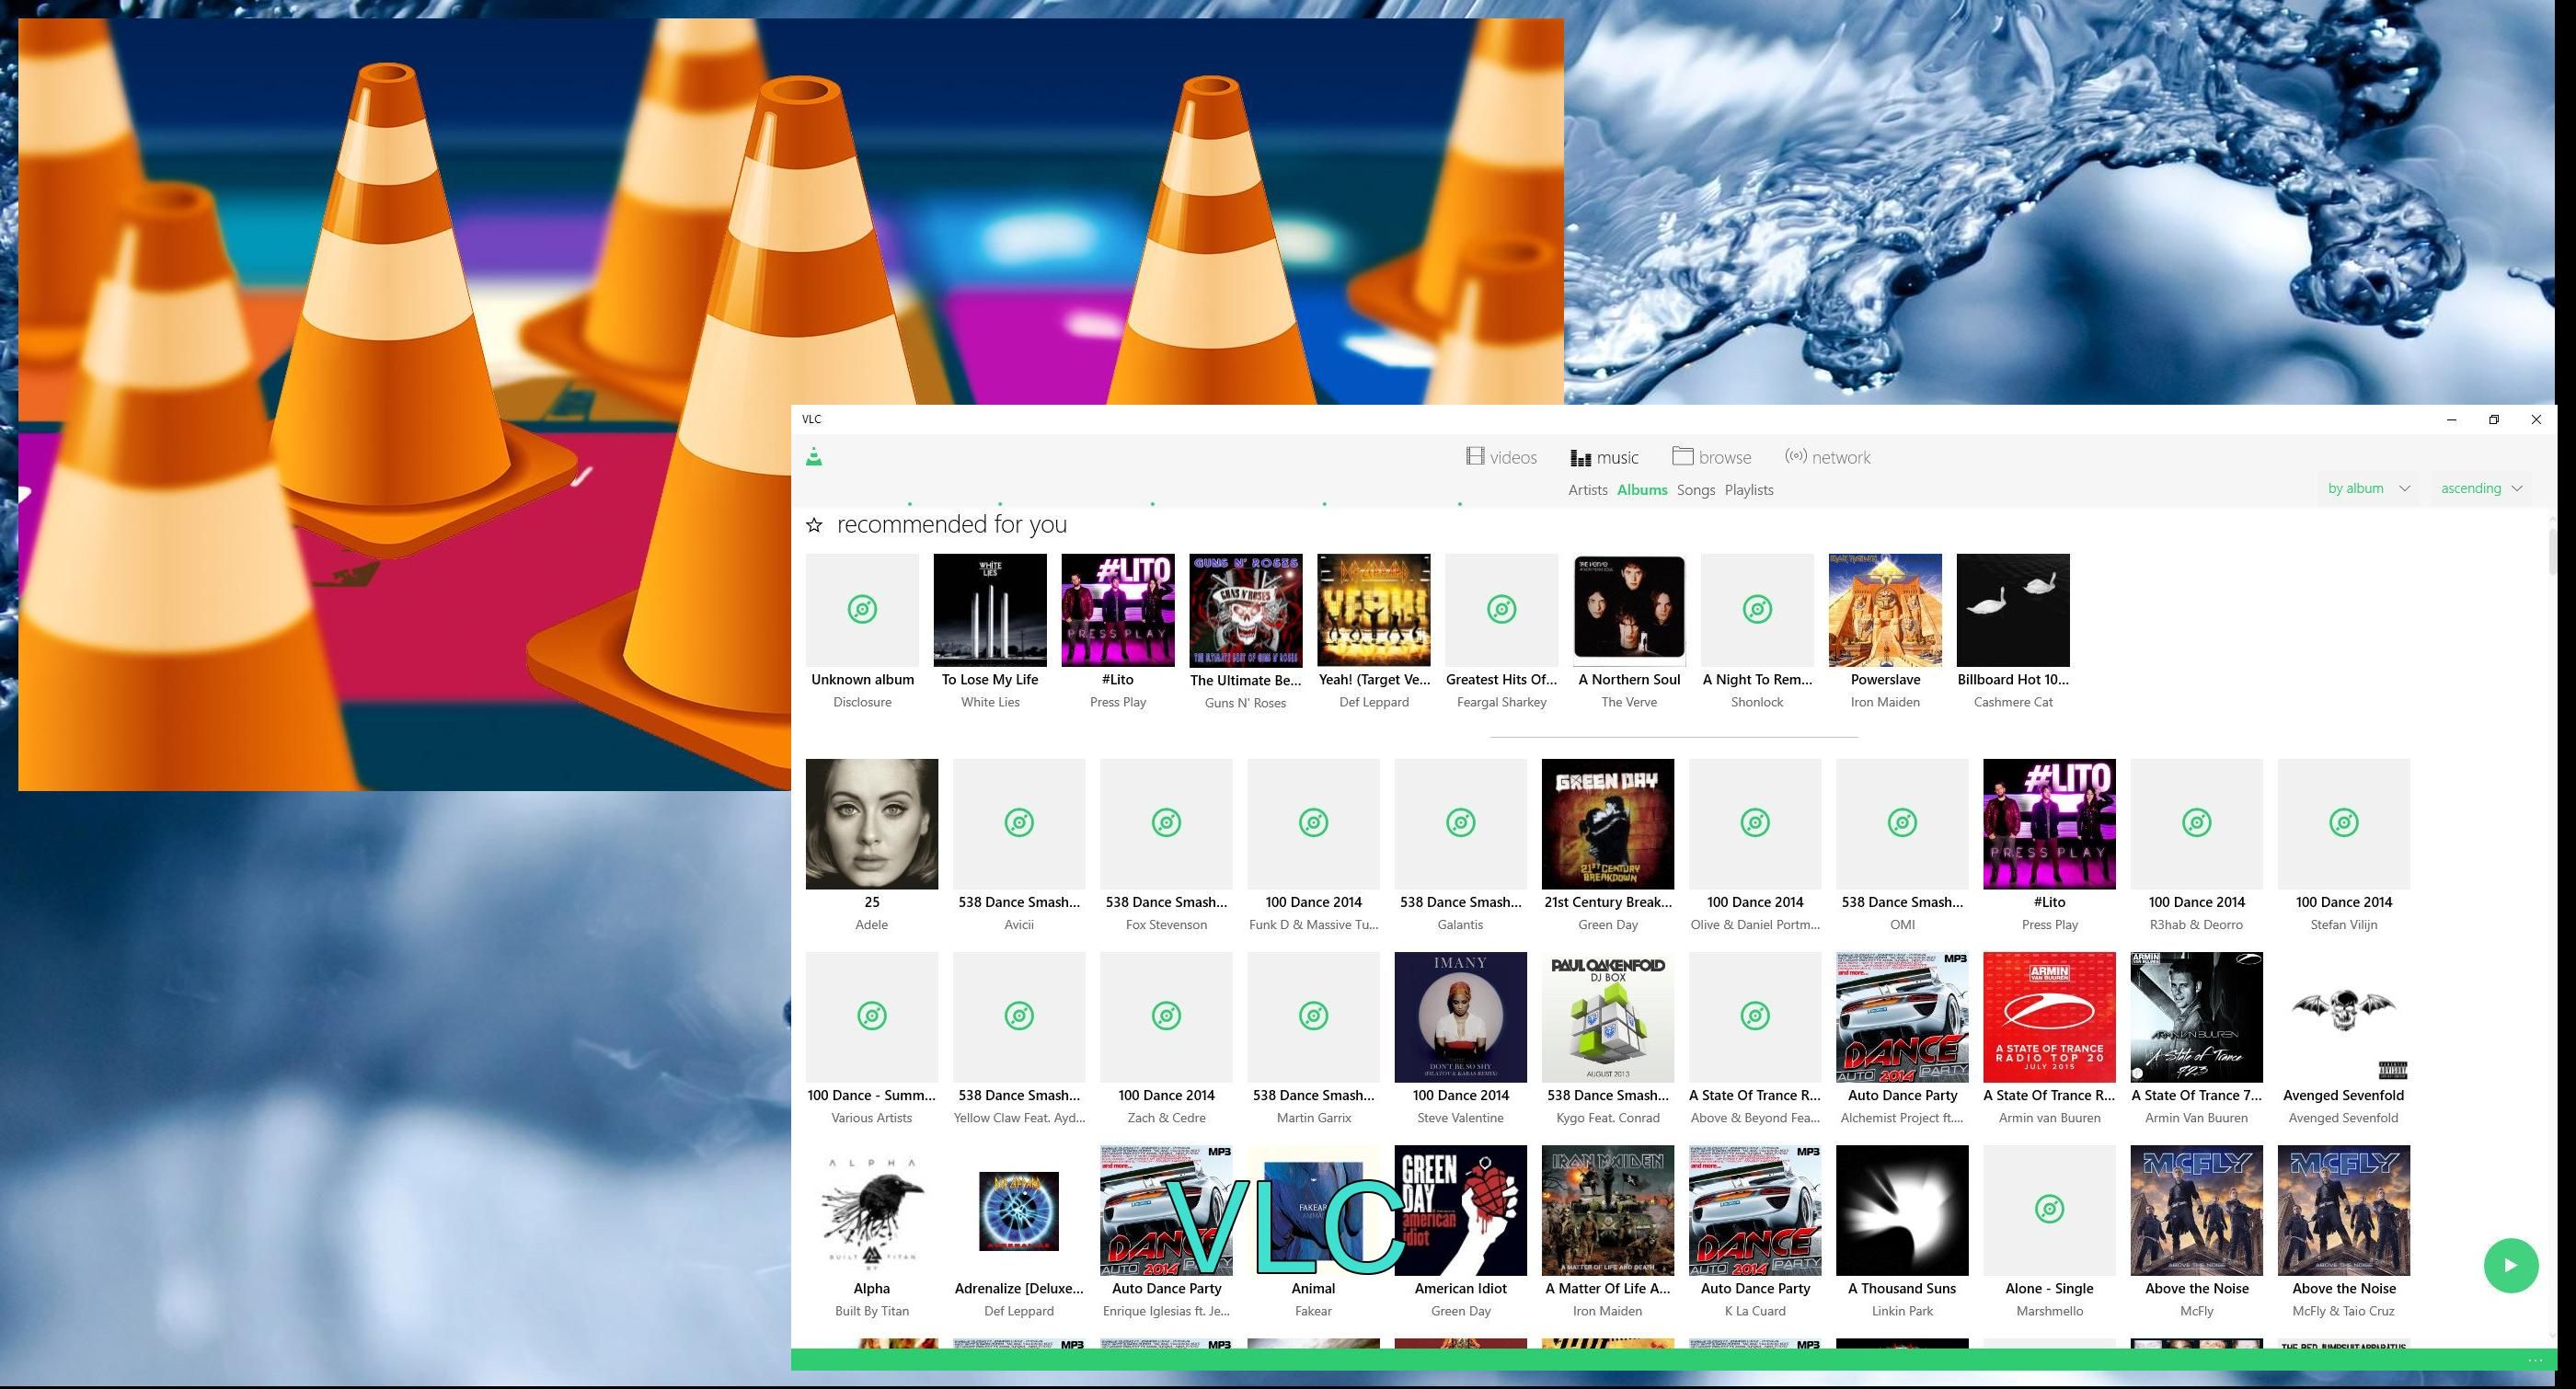The height and width of the screenshot is (1389, 2576).
Task: Open Avenged Sevenfold album cover
Action: coord(2344,1017)
